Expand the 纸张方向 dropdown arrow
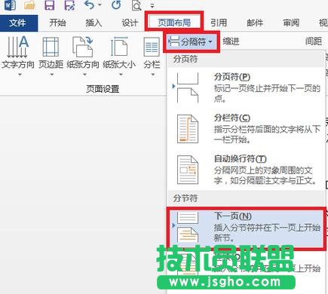Screen dimensions: 328x294 pos(84,75)
